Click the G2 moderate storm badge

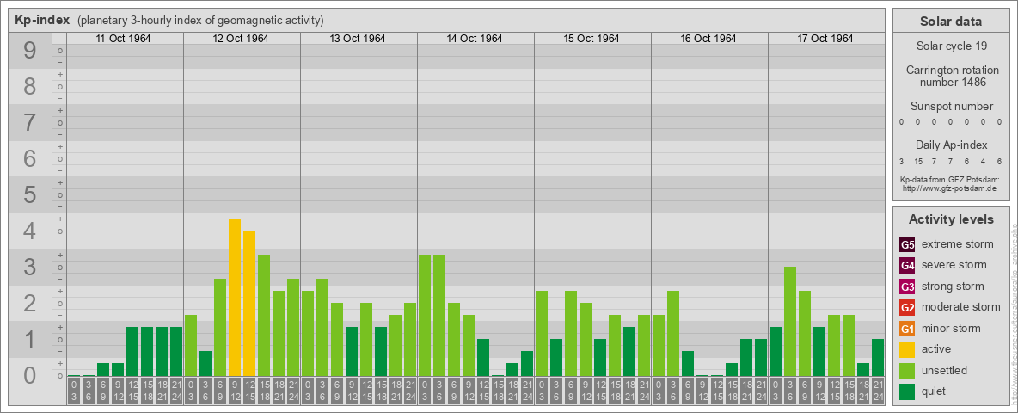point(907,307)
